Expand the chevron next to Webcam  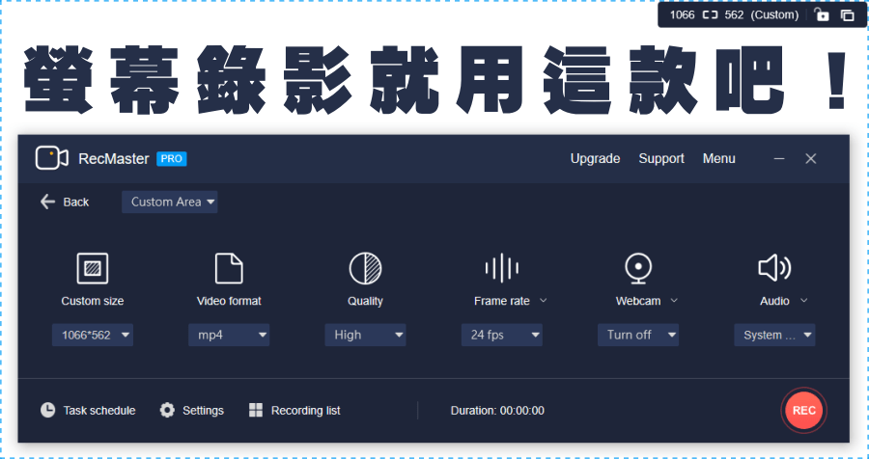pyautogui.click(x=674, y=301)
